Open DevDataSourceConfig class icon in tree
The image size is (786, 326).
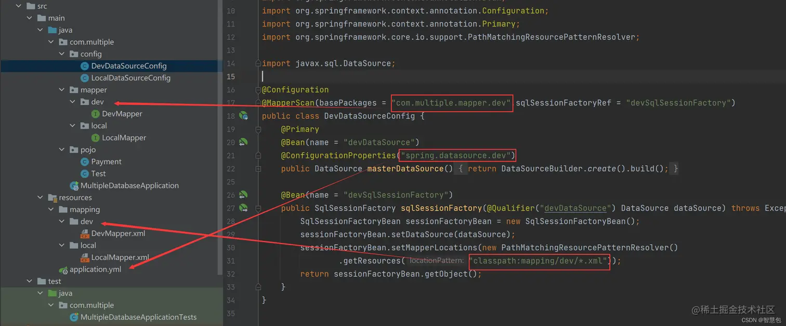[85, 66]
